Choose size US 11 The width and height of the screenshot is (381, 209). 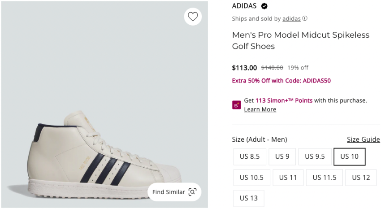288,178
